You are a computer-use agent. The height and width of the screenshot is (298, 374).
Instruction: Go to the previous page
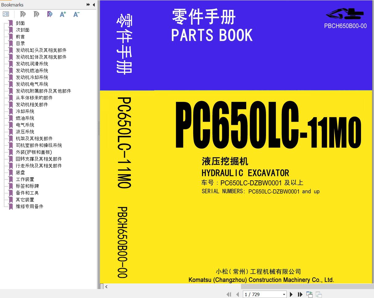pyautogui.click(x=237, y=294)
